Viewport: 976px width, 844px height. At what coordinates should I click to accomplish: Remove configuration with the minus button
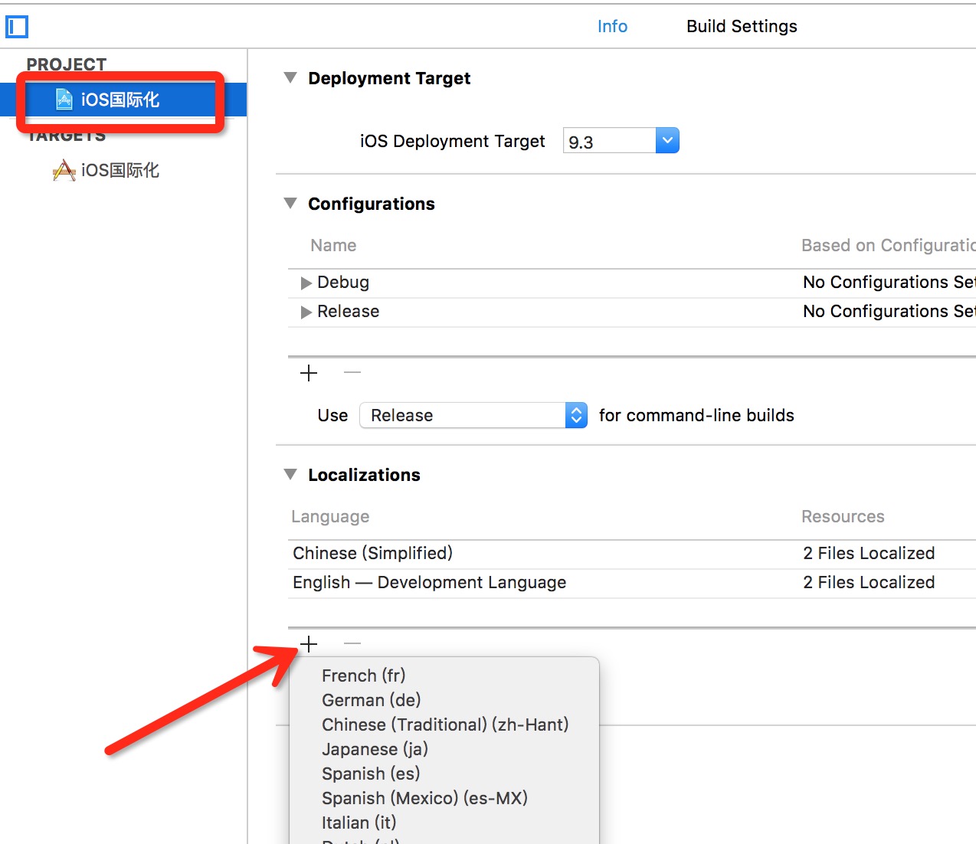coord(352,373)
